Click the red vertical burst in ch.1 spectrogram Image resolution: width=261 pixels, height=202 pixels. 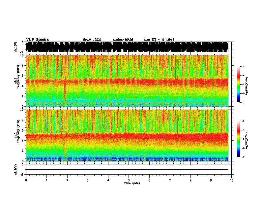pos(65,90)
